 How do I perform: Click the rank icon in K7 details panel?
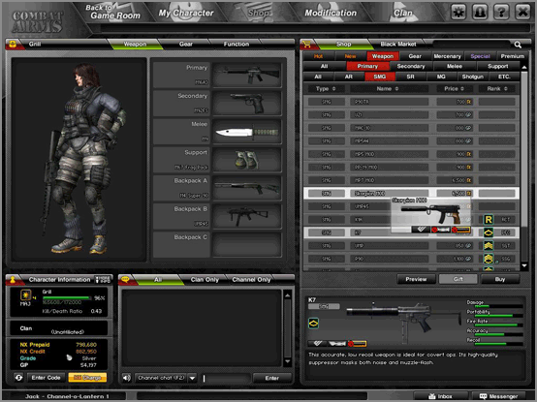click(x=313, y=323)
